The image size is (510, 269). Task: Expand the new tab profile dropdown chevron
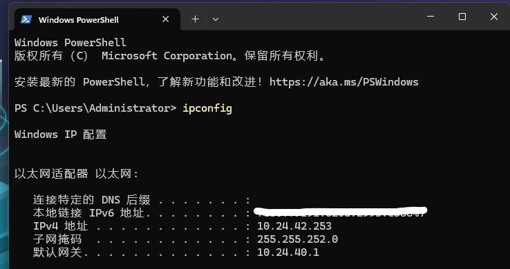click(216, 19)
